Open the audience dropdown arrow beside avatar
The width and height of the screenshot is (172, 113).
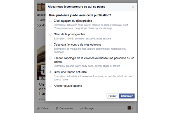133,108
